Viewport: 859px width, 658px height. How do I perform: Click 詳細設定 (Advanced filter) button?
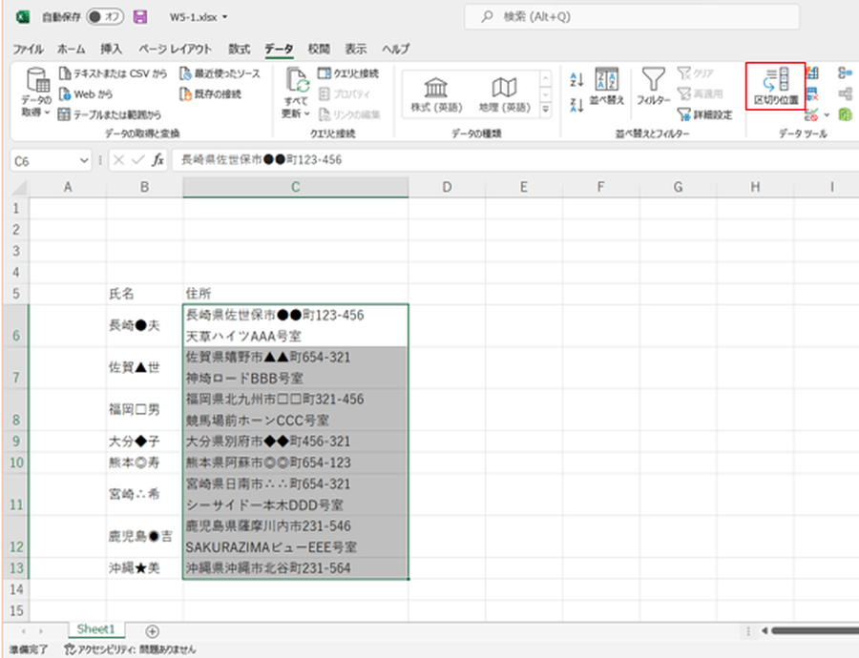705,115
